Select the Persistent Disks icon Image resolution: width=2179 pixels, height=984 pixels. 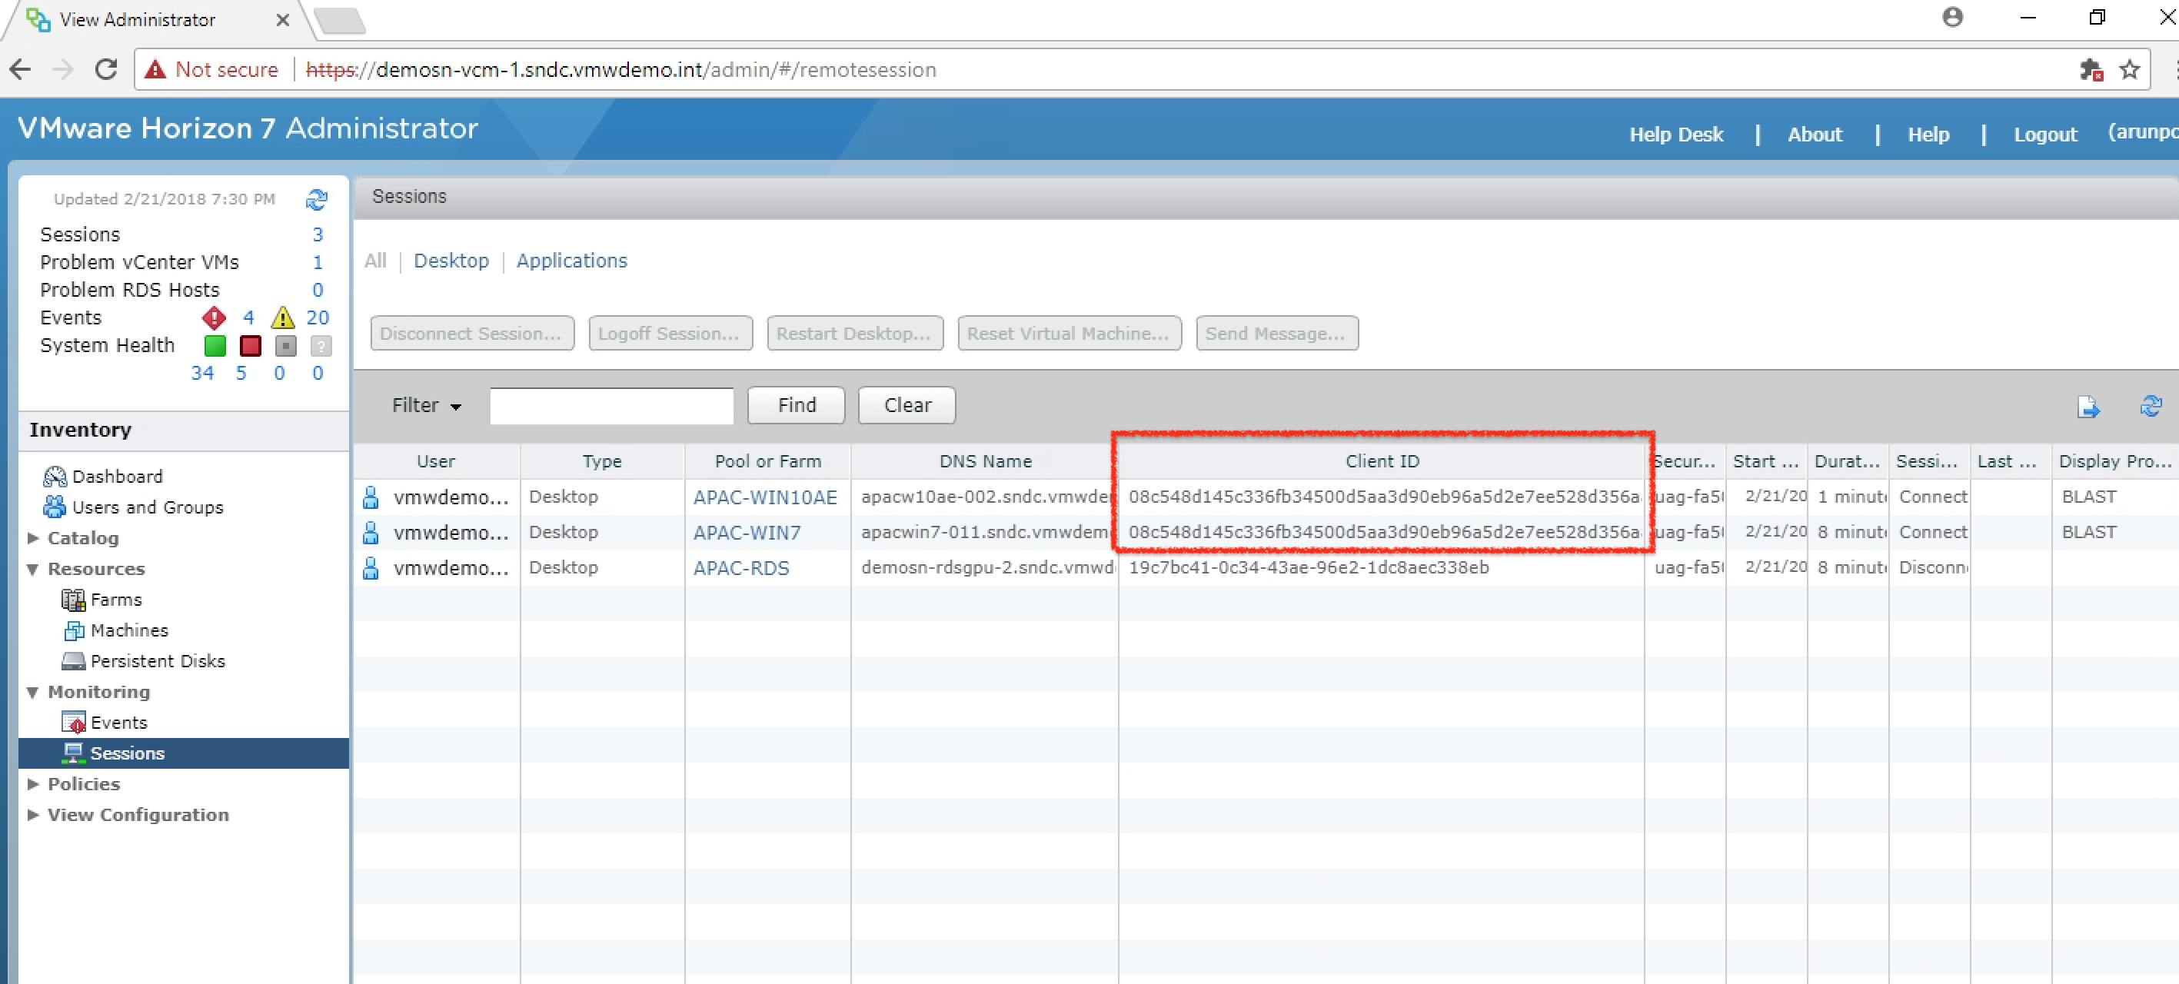click(x=75, y=661)
